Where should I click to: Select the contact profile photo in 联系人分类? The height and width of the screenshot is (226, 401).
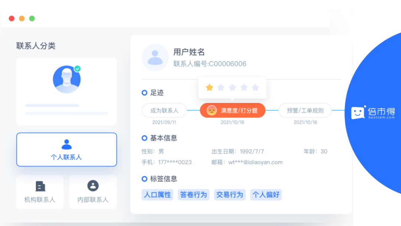click(66, 78)
